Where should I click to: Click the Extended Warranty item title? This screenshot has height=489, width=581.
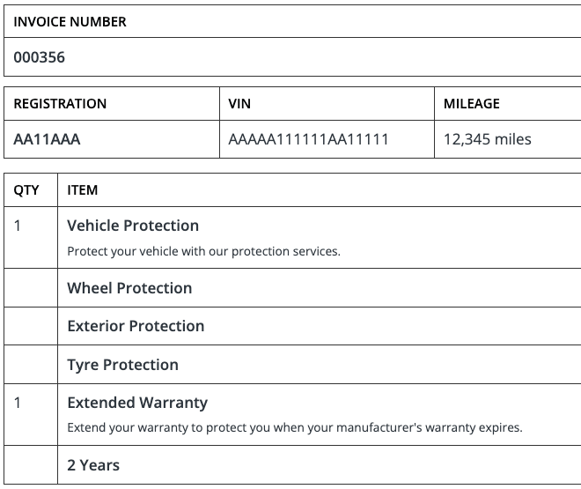137,403
